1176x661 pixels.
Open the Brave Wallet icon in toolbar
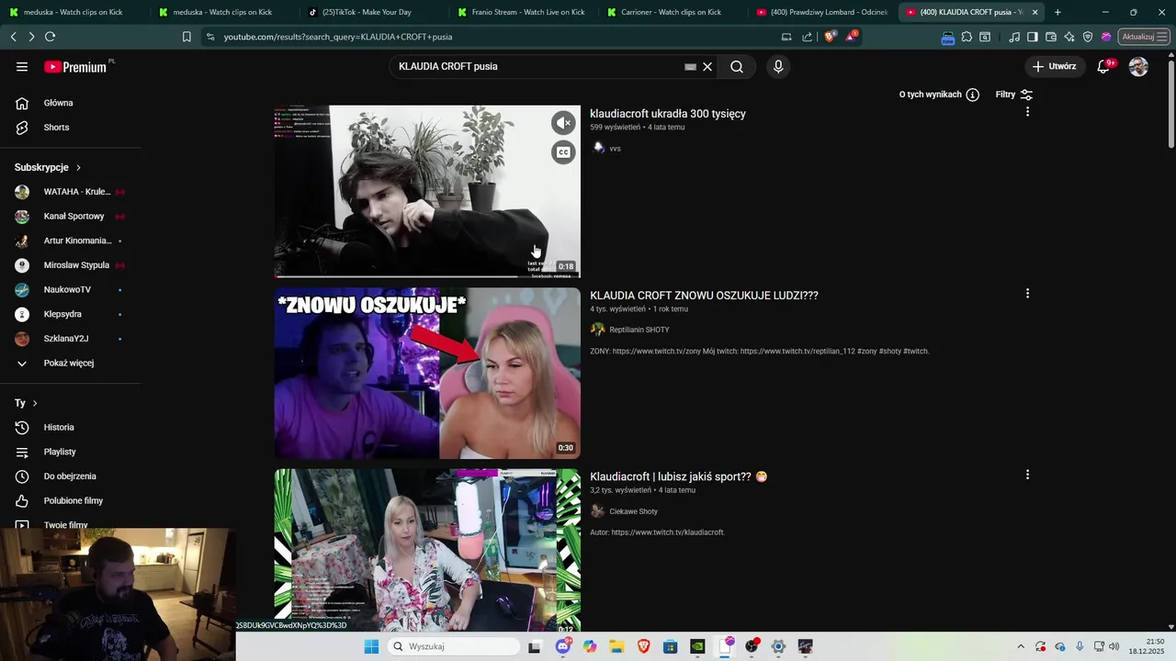click(1051, 37)
